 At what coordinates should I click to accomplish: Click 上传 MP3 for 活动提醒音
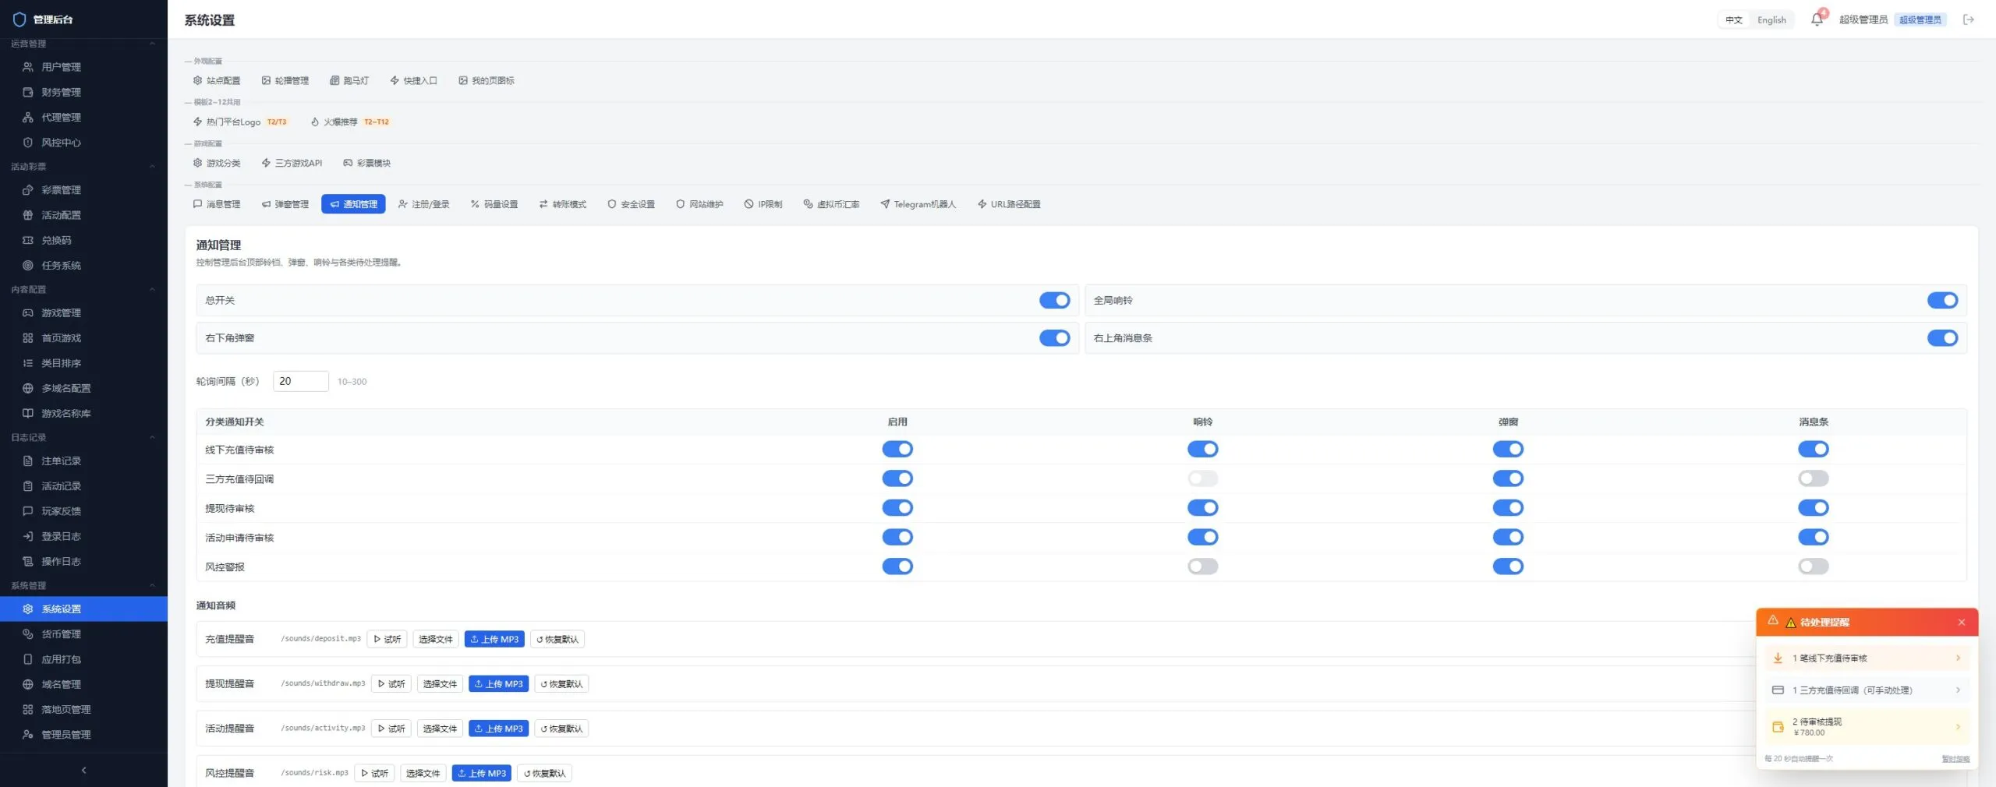(x=499, y=729)
